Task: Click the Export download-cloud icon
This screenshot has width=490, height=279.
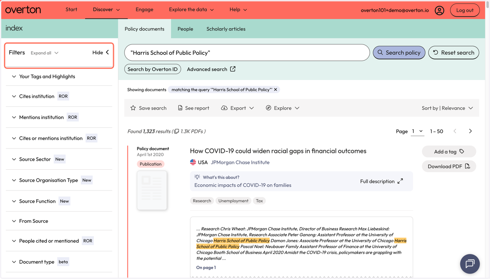Action: click(224, 108)
